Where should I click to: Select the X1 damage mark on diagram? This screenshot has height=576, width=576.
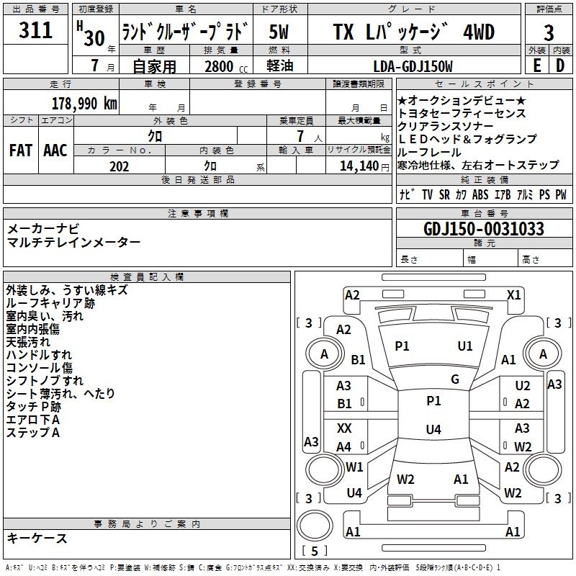513,295
